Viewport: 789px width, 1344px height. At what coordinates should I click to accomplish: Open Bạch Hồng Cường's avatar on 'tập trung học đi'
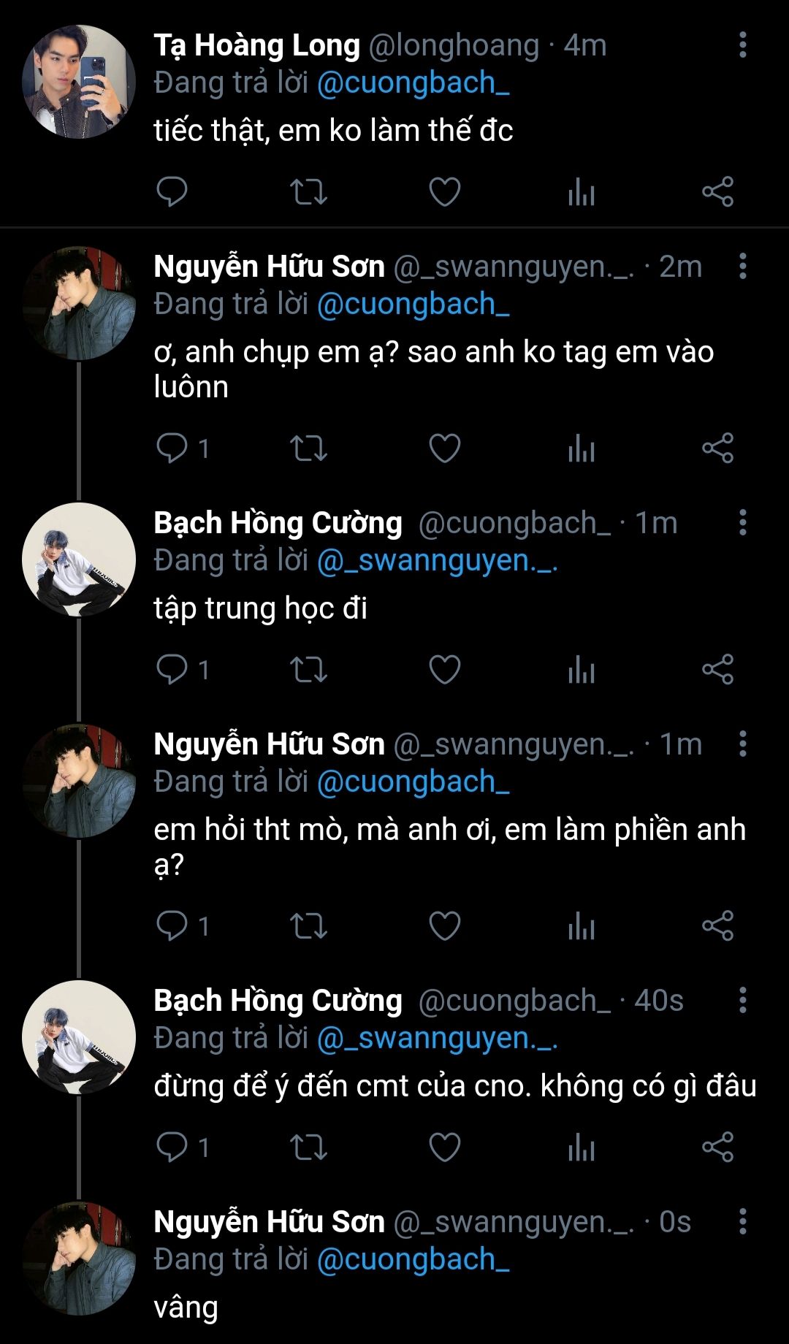pyautogui.click(x=78, y=560)
